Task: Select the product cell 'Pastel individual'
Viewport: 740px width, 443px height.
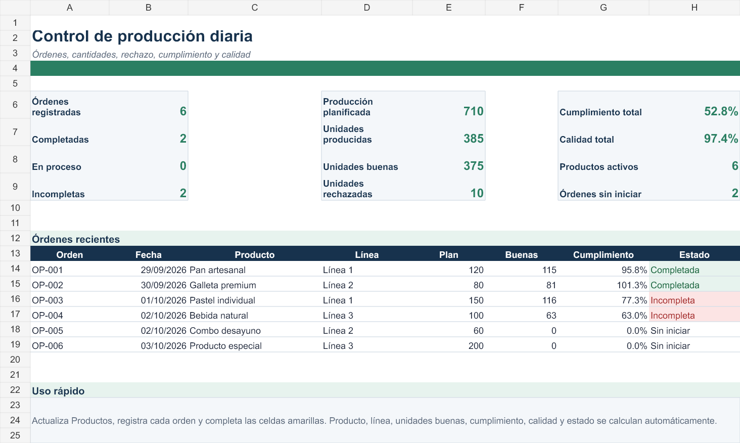Action: tap(255, 299)
